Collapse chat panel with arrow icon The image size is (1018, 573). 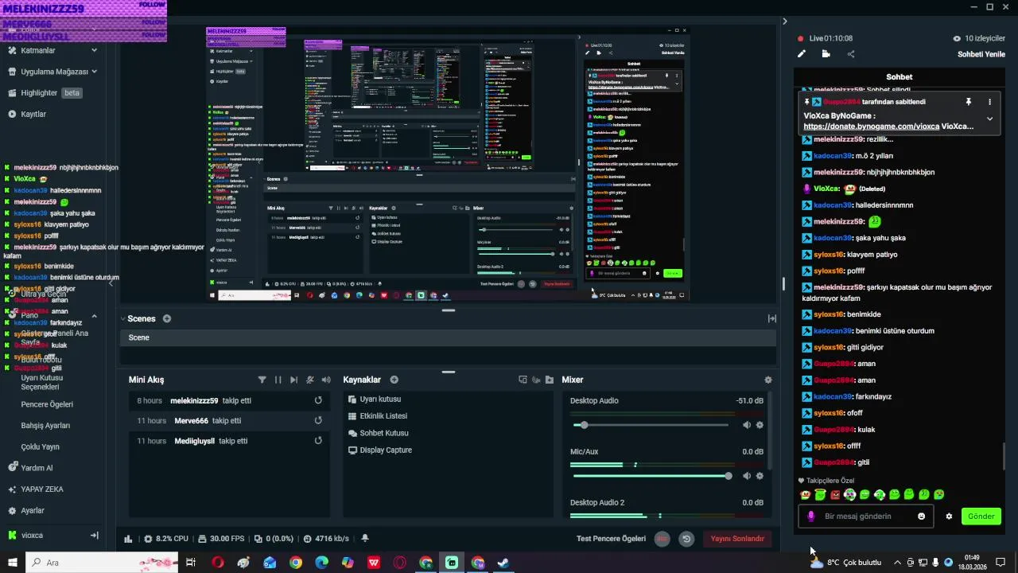(784, 21)
